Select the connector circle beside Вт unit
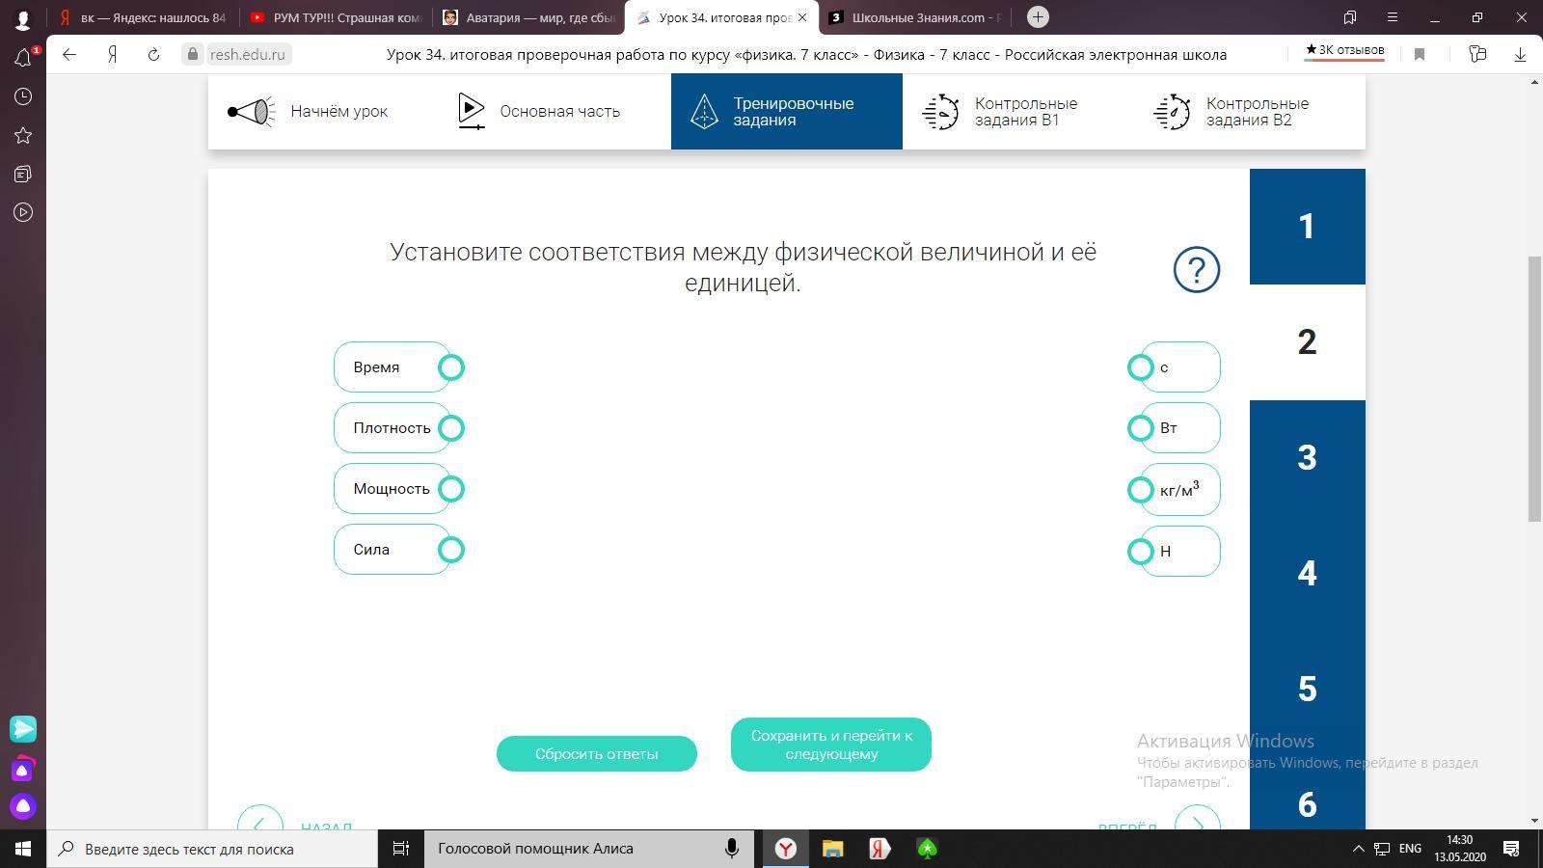 click(x=1140, y=428)
